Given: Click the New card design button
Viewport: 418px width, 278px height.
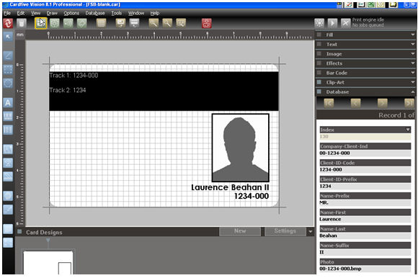Looking at the screenshot, I should click(240, 231).
